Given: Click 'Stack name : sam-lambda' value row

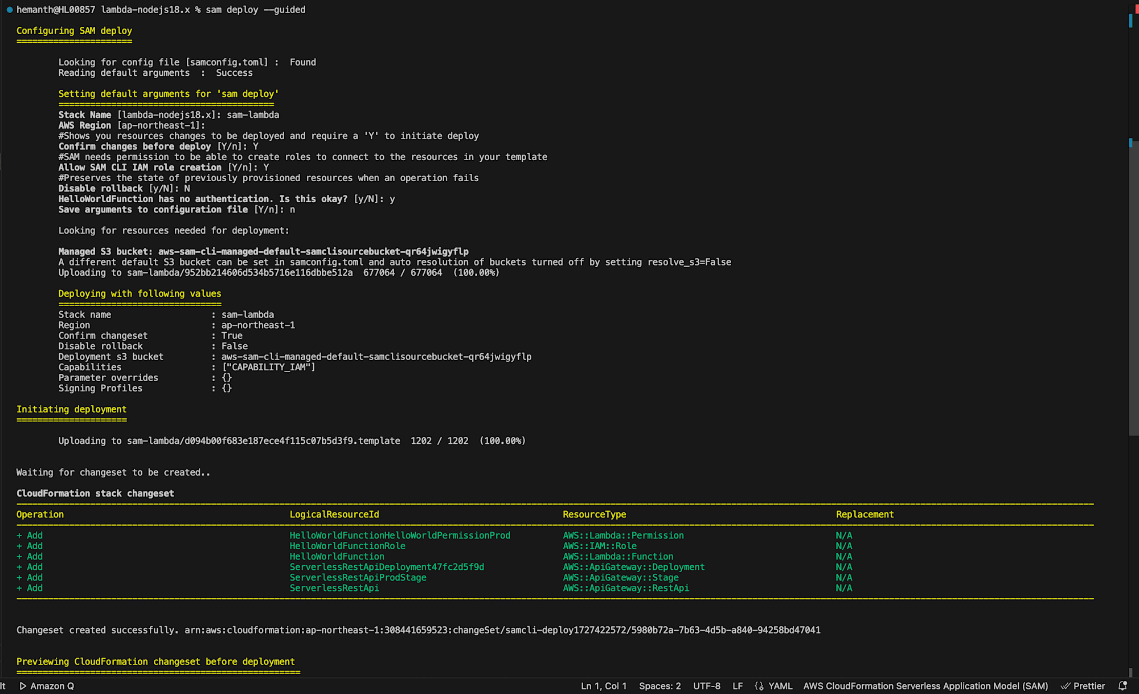Looking at the screenshot, I should pyautogui.click(x=166, y=315).
